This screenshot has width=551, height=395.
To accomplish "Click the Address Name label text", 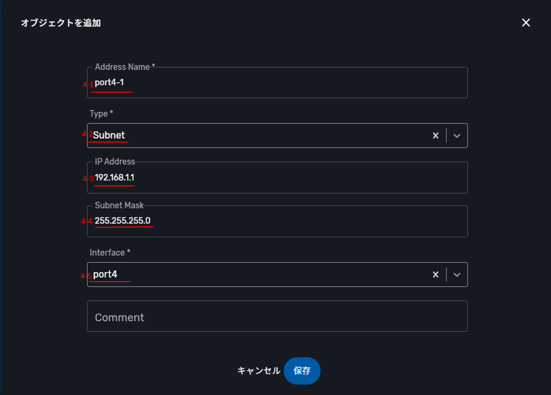I will [x=125, y=67].
